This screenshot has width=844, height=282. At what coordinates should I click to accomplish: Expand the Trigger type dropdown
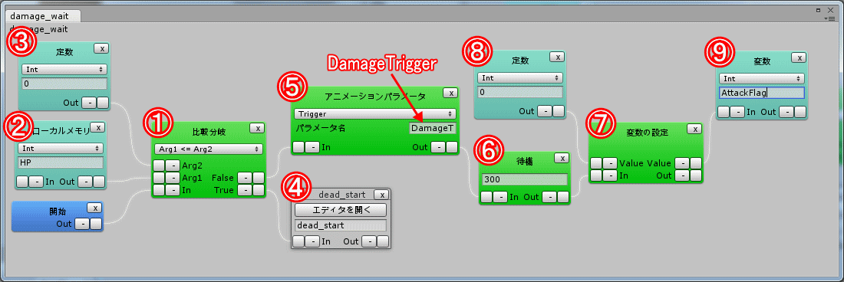tap(375, 114)
